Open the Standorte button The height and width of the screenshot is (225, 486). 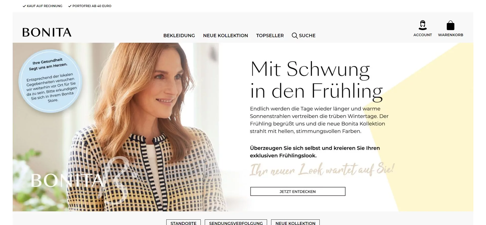[184, 222]
